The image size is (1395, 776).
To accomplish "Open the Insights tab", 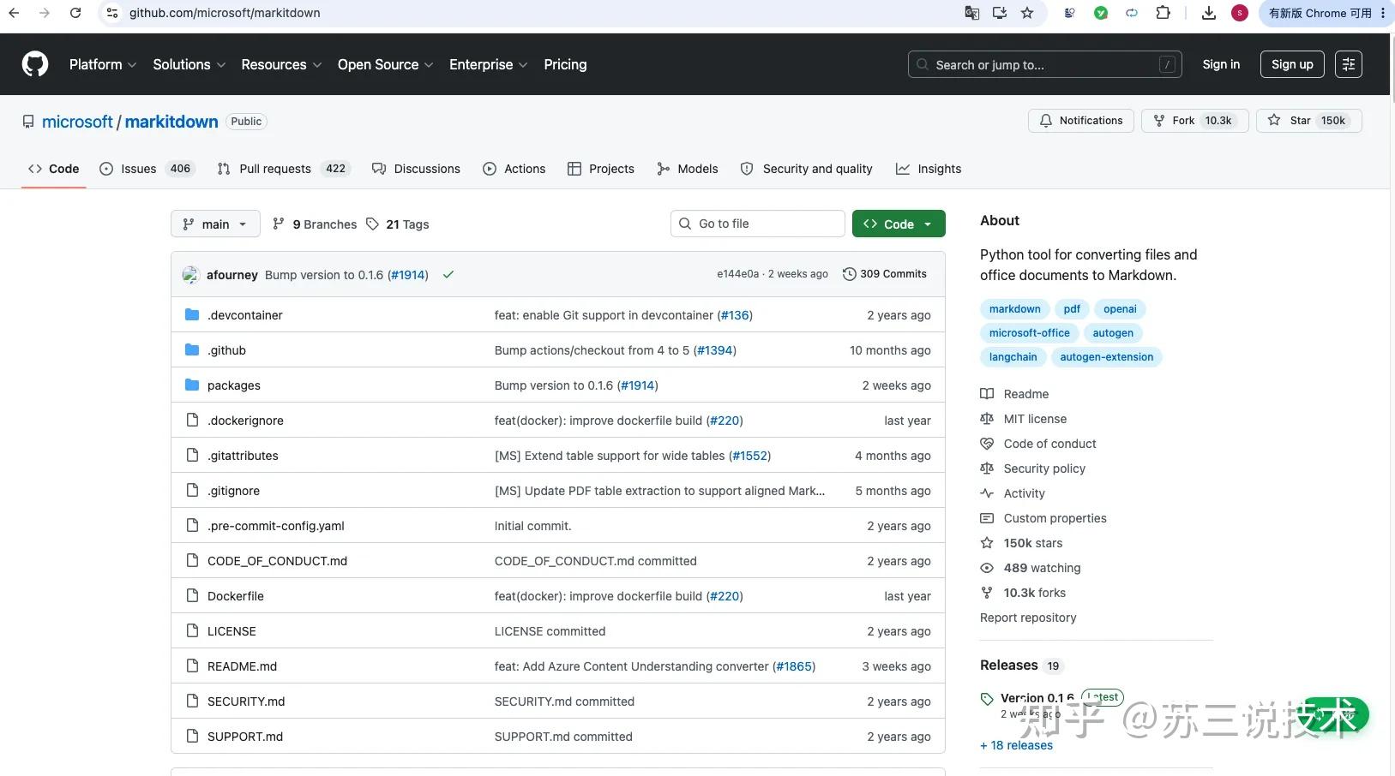I will coord(929,169).
